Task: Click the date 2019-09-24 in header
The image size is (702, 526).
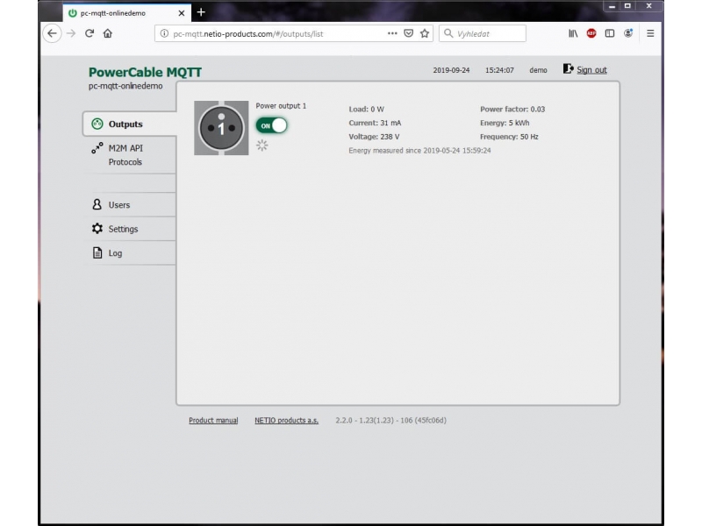Action: point(451,70)
